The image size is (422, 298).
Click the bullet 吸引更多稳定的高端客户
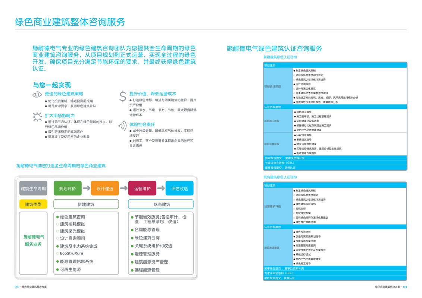pos(64,131)
